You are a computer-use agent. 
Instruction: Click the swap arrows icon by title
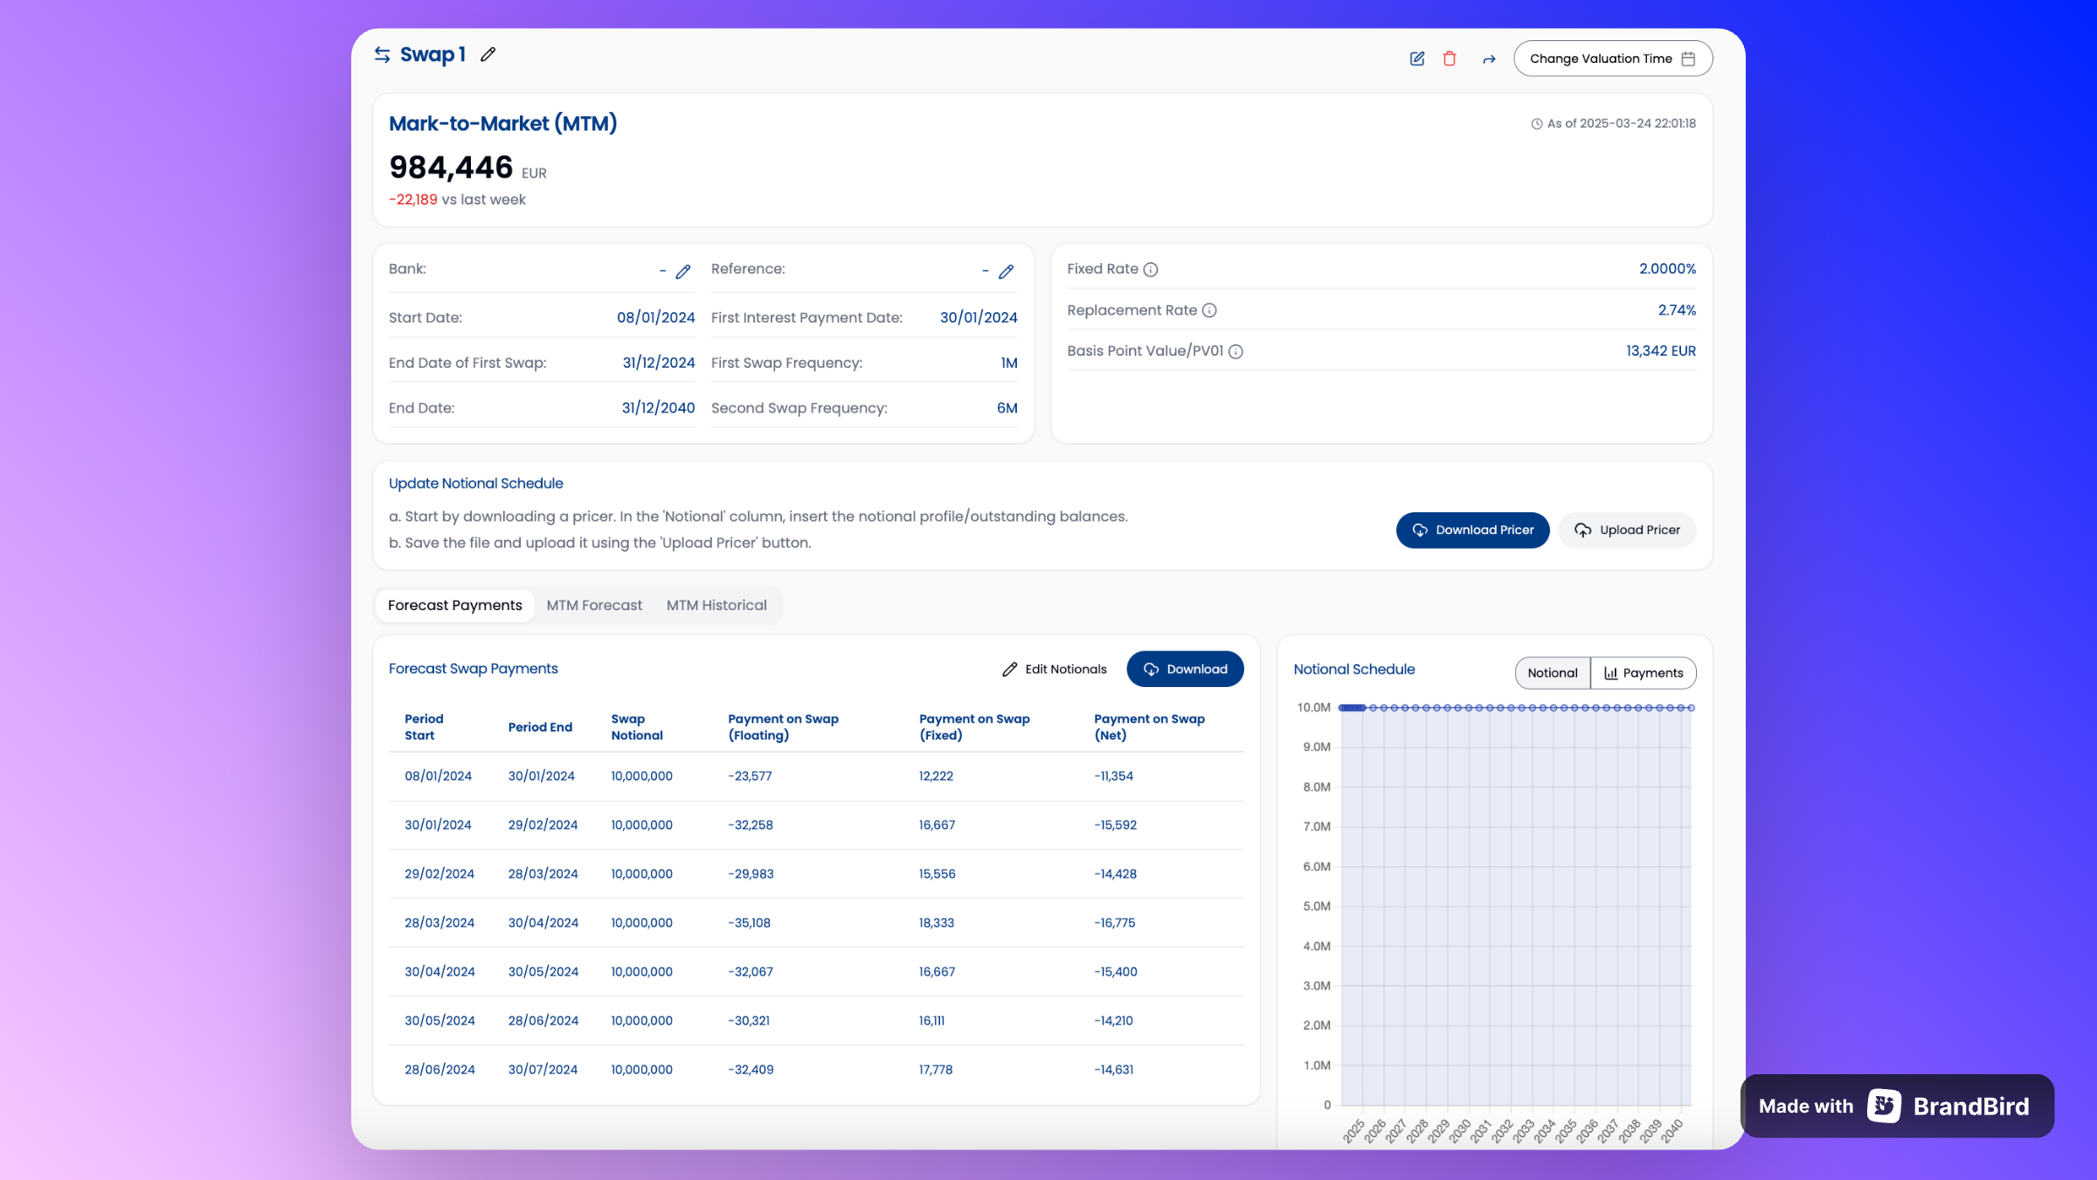pyautogui.click(x=382, y=55)
